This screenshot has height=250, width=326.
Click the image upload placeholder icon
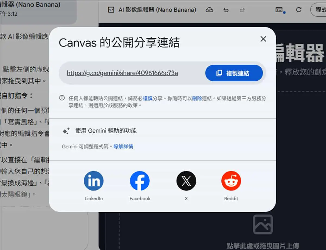coord(263,224)
